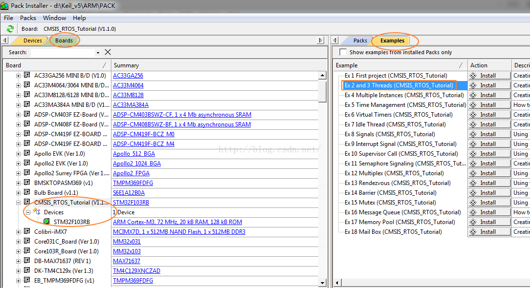This screenshot has height=288, width=530.
Task: Collapse the CMSIS_RTOS_Tutorial board node
Action: pos(19,203)
